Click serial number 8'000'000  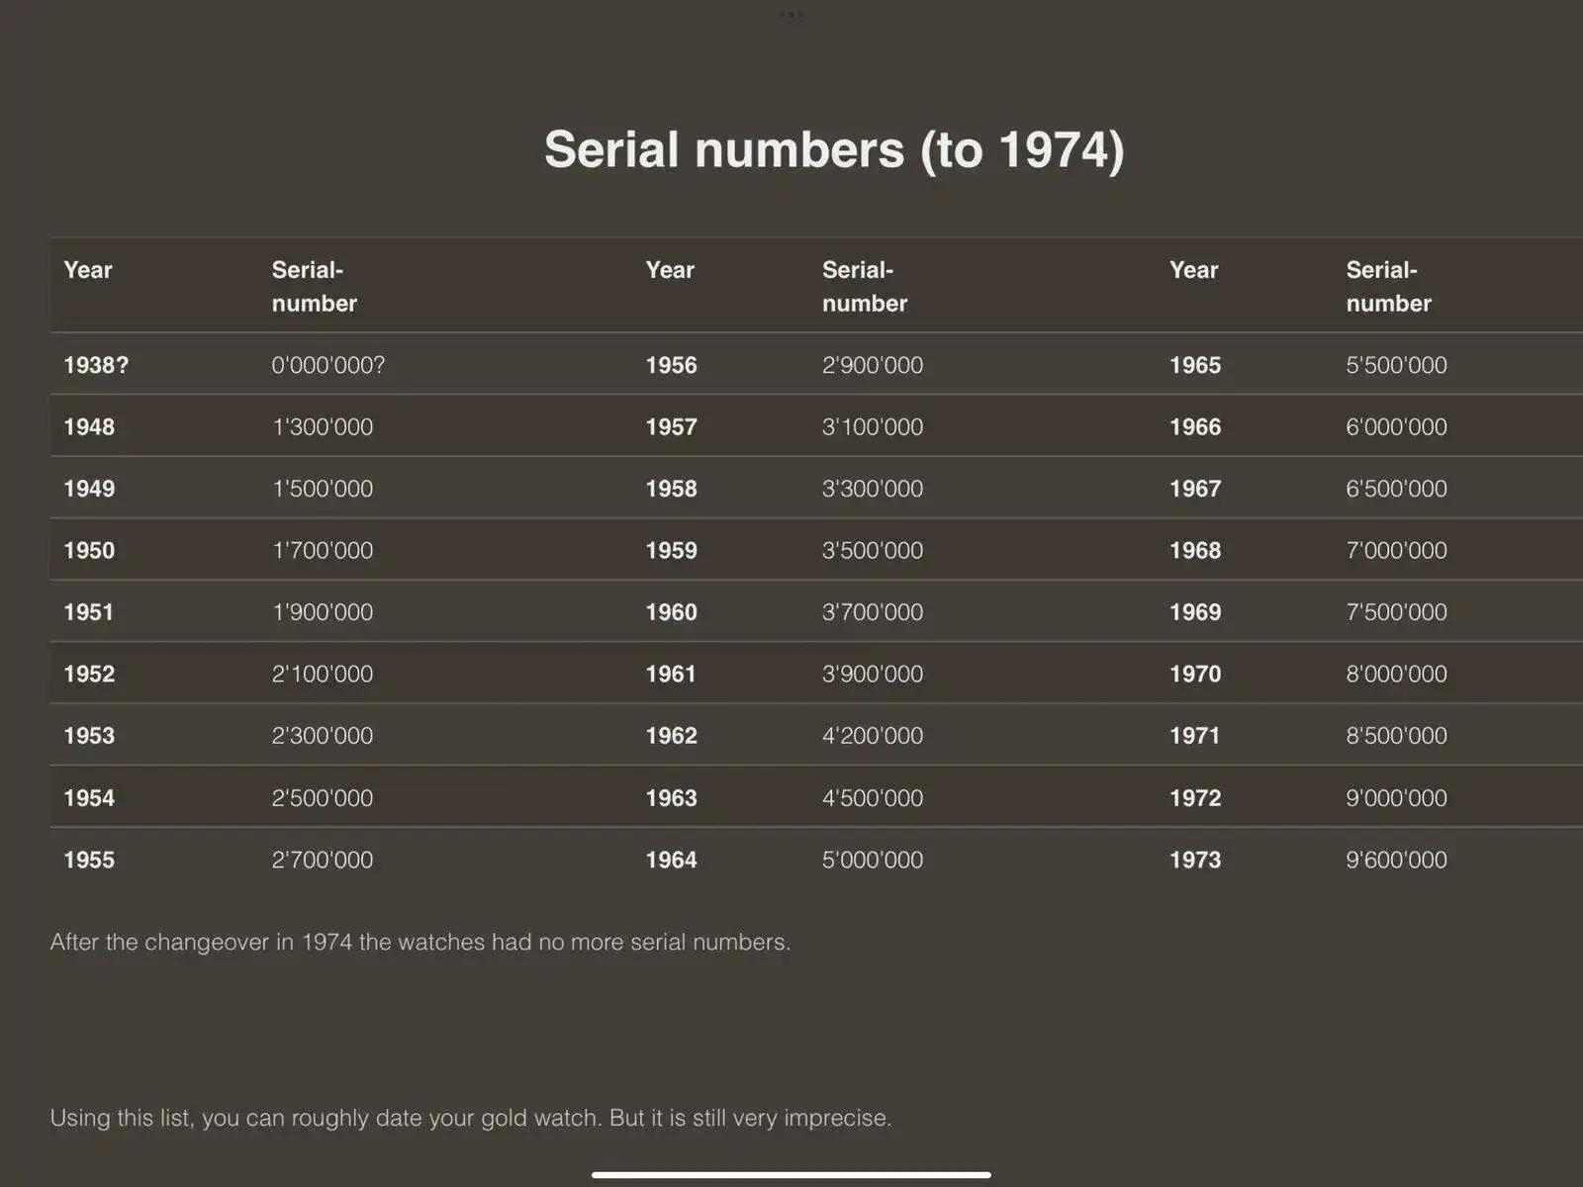pyautogui.click(x=1396, y=674)
